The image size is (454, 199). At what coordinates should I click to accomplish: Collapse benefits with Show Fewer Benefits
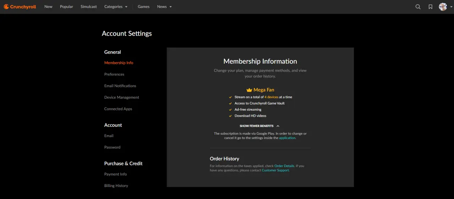[260, 126]
